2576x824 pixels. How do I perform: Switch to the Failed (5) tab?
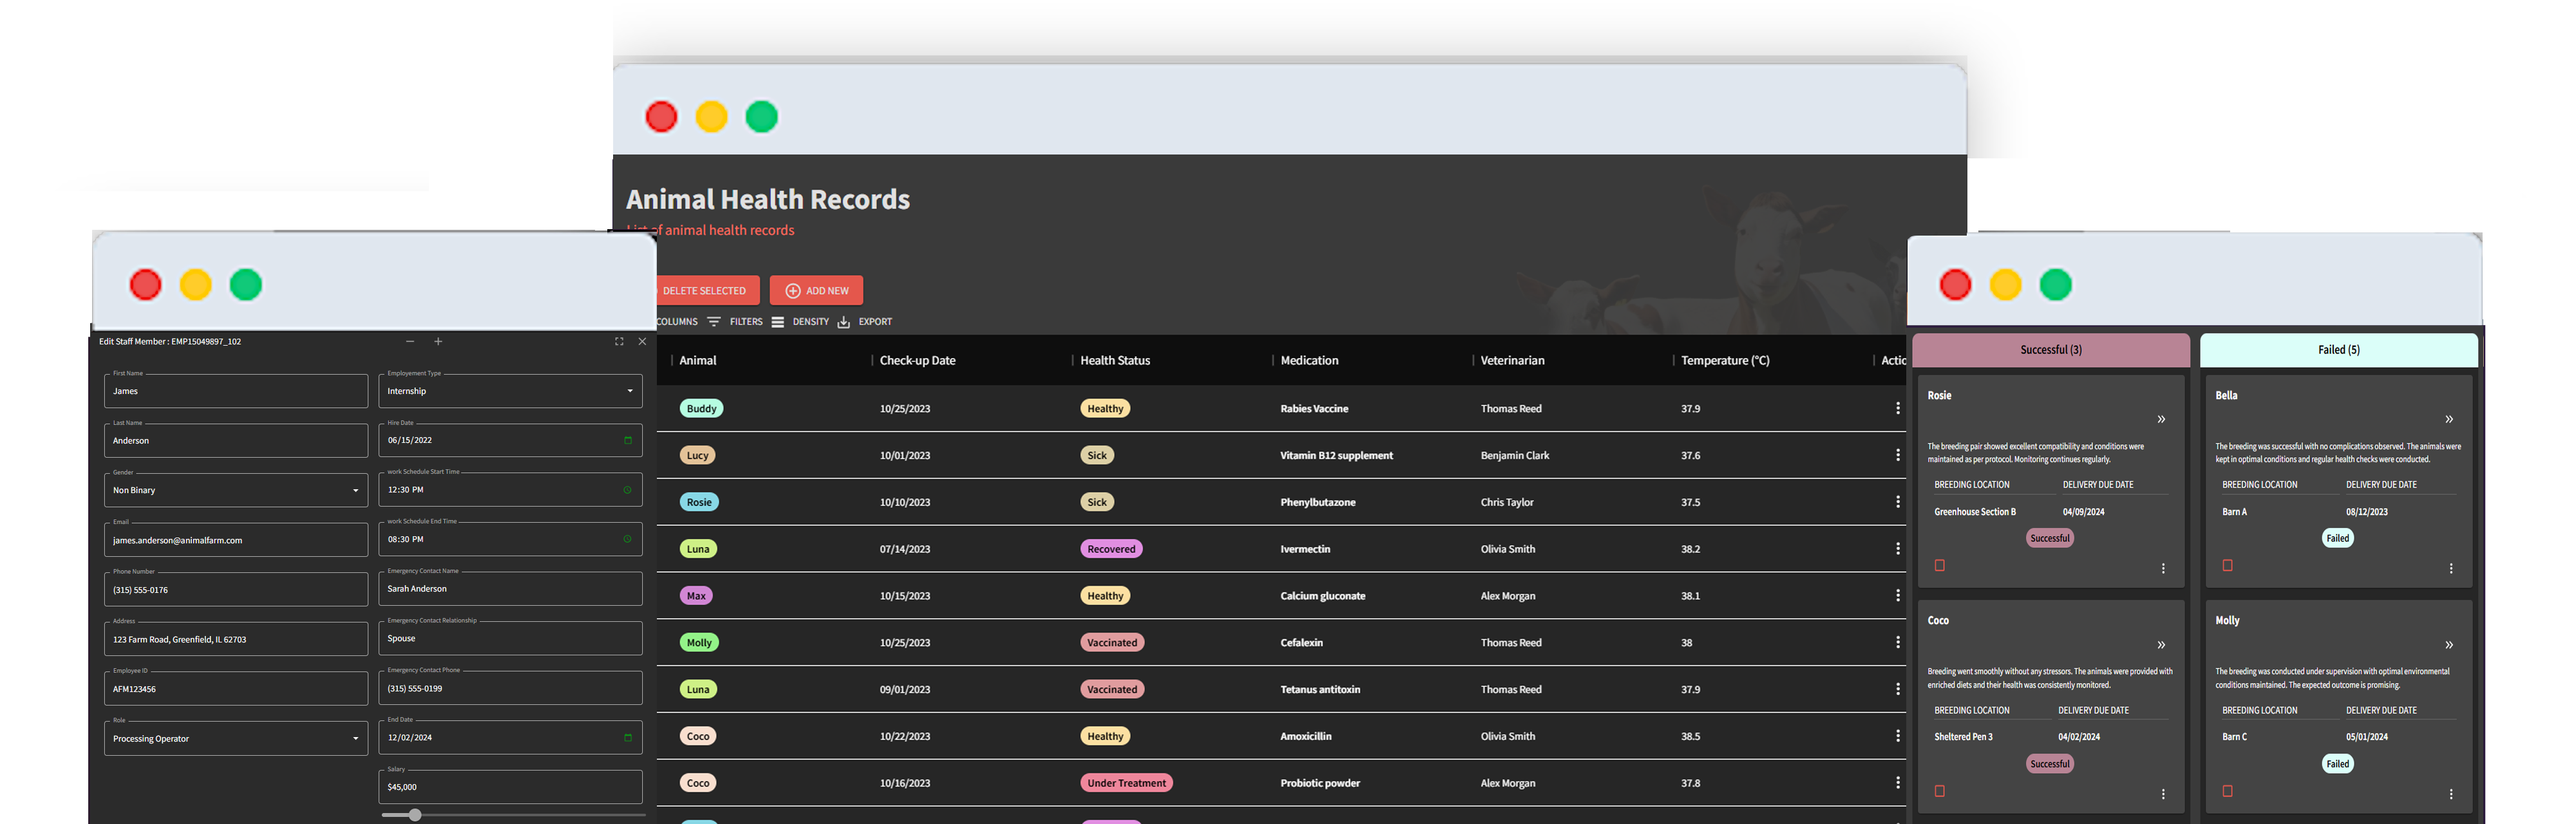point(2338,350)
